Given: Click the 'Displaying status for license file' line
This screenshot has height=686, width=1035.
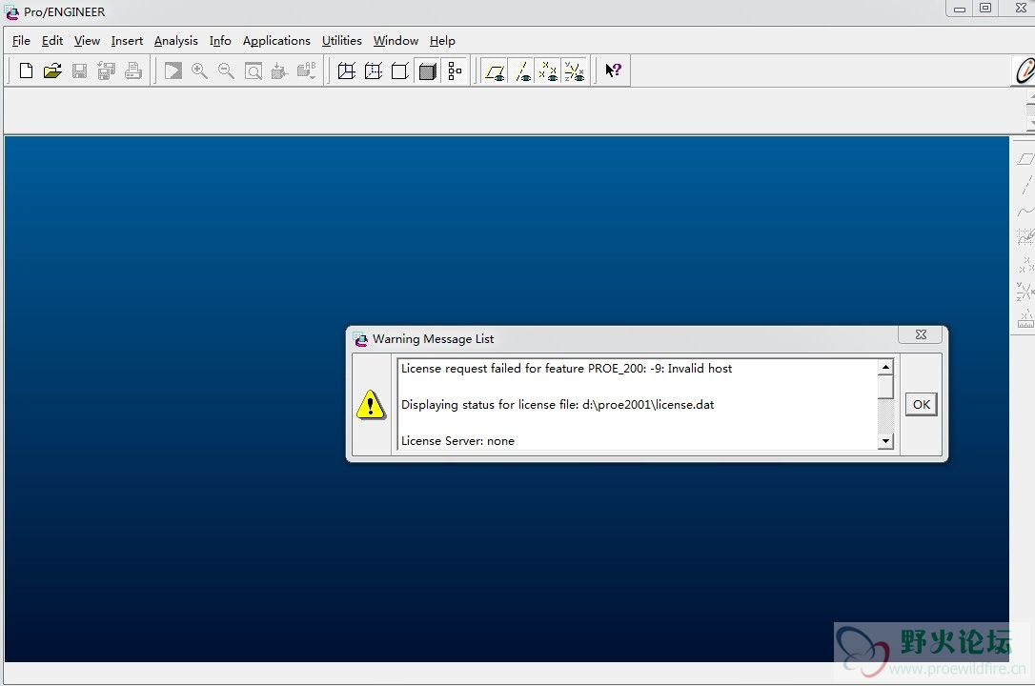Looking at the screenshot, I should tap(558, 405).
